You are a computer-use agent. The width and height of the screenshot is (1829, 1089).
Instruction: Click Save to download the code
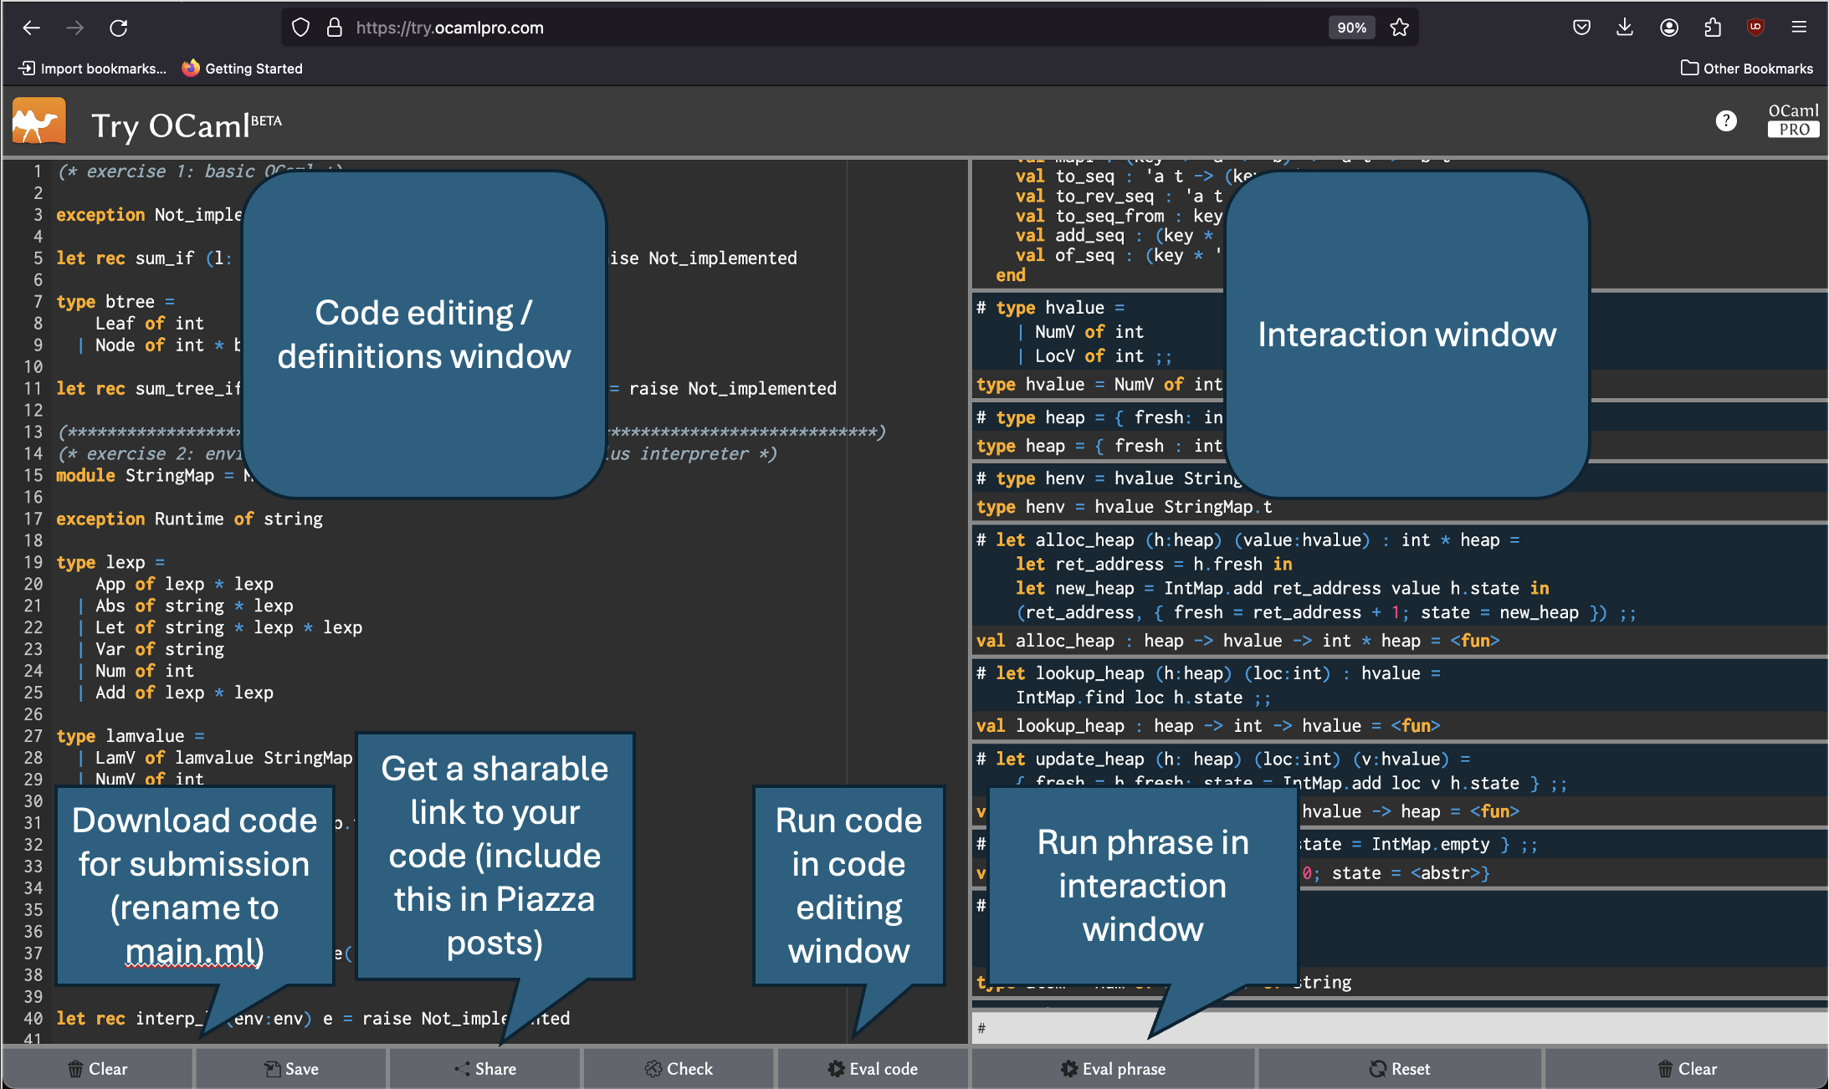291,1069
